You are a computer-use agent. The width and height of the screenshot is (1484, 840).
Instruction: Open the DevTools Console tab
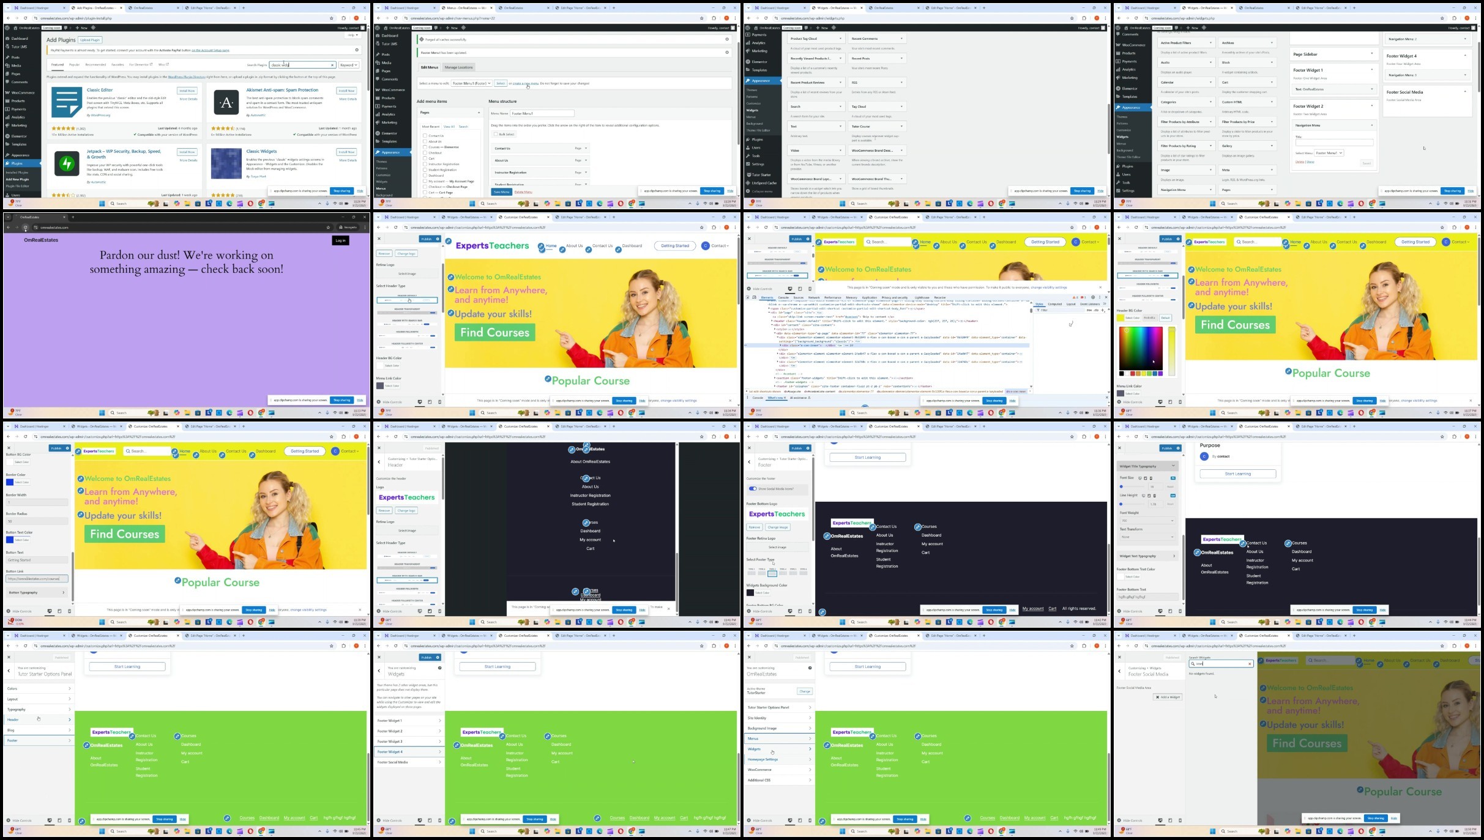point(783,297)
